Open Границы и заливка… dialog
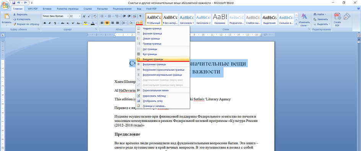 [x=163, y=106]
